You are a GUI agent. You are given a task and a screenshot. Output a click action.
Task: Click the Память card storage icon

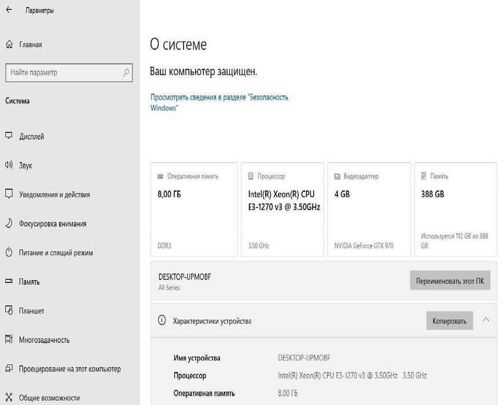click(424, 176)
